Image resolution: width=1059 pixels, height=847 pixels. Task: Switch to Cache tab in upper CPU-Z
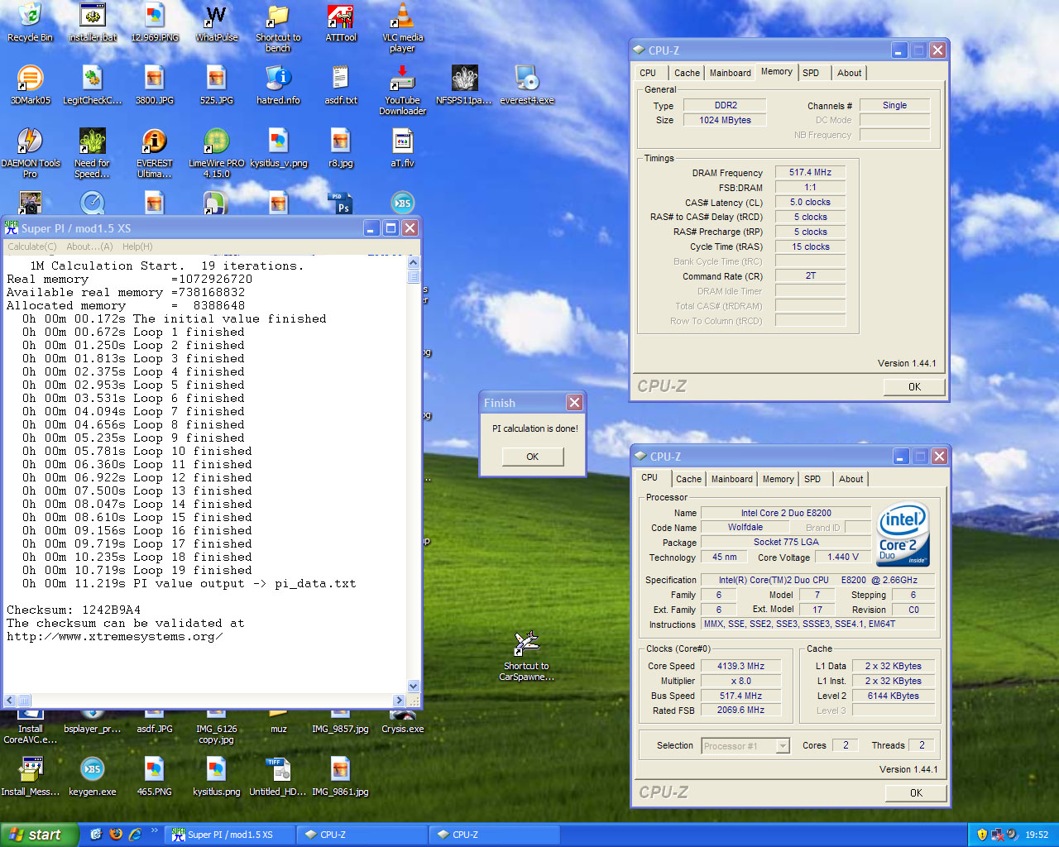coord(687,73)
